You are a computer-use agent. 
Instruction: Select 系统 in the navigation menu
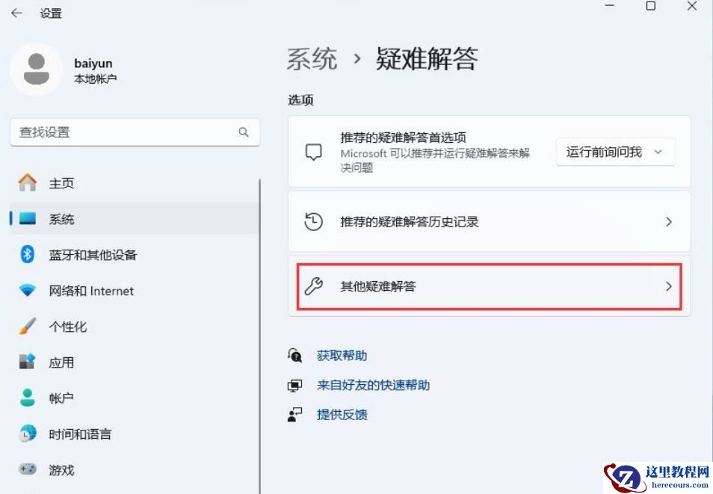click(62, 219)
